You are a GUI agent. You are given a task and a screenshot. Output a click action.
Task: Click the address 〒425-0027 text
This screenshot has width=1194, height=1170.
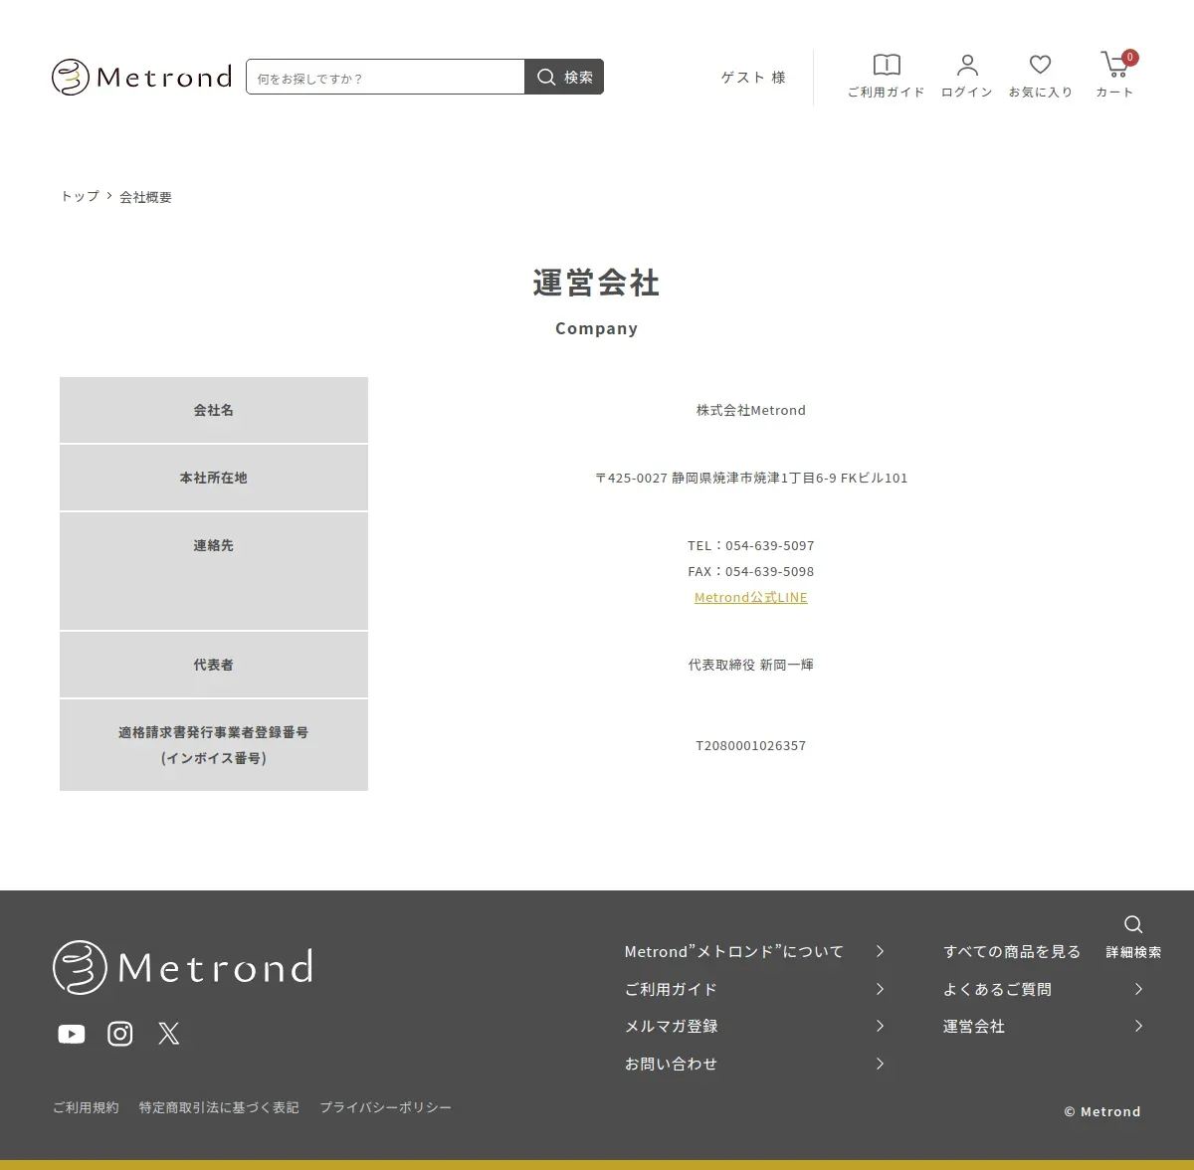tap(751, 478)
